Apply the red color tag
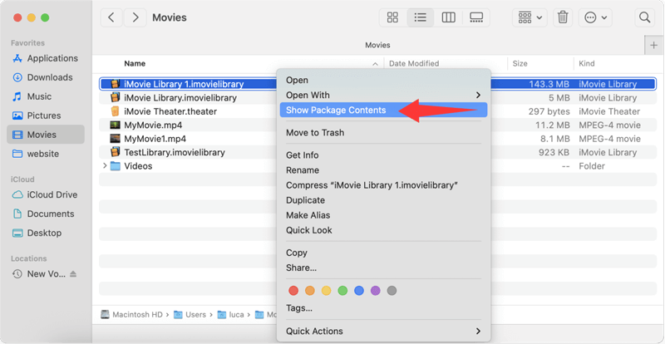Image resolution: width=665 pixels, height=344 pixels. click(x=293, y=291)
